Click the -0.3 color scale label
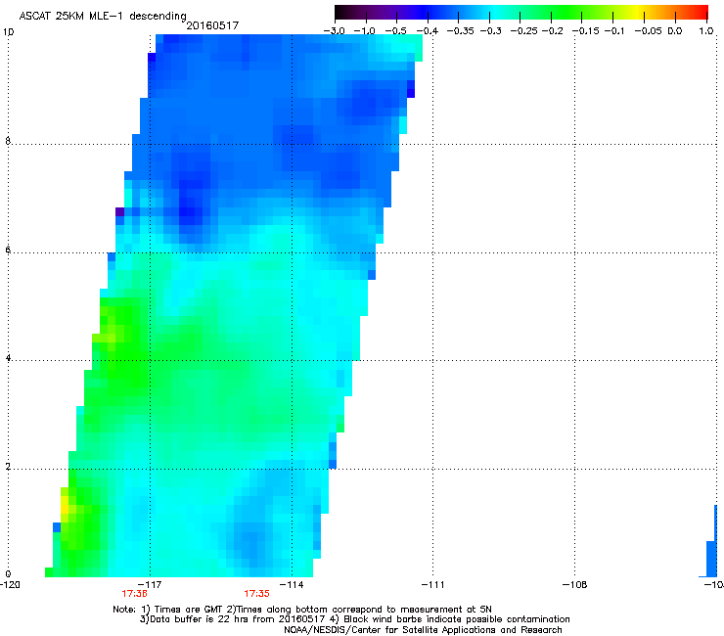Viewport: 724px width, 636px height. click(491, 31)
